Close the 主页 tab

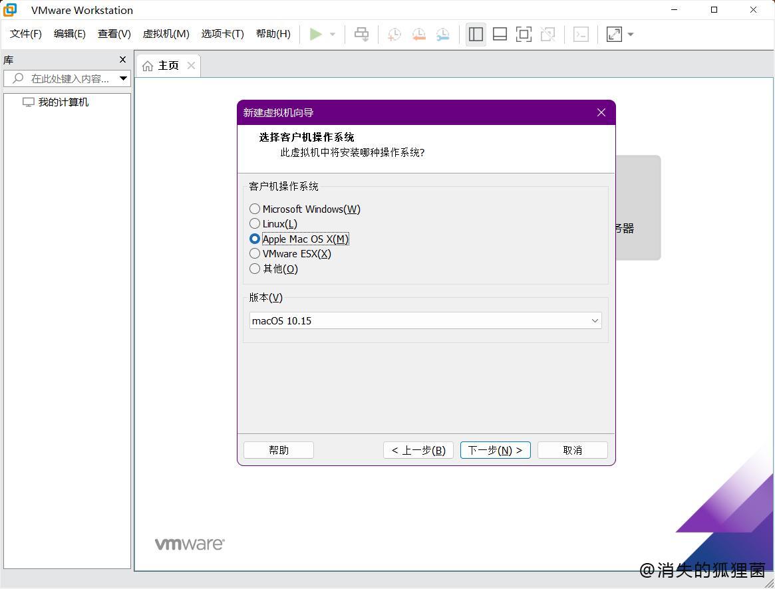[x=192, y=65]
